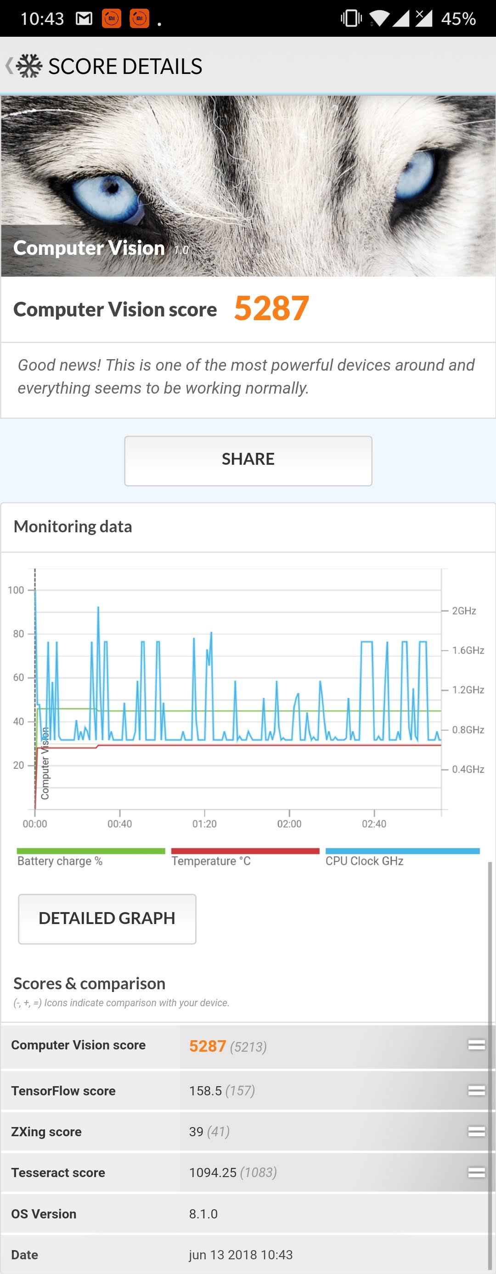Open the Gmail notification icon
Viewport: 496px width, 1274px height.
[84, 19]
